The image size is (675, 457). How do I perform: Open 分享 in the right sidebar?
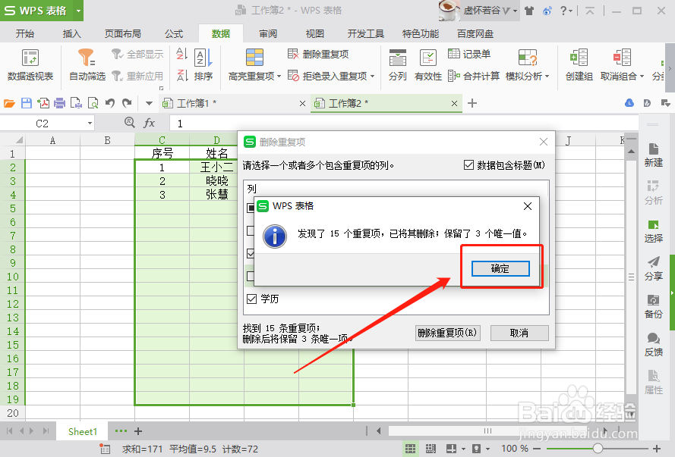tap(653, 268)
